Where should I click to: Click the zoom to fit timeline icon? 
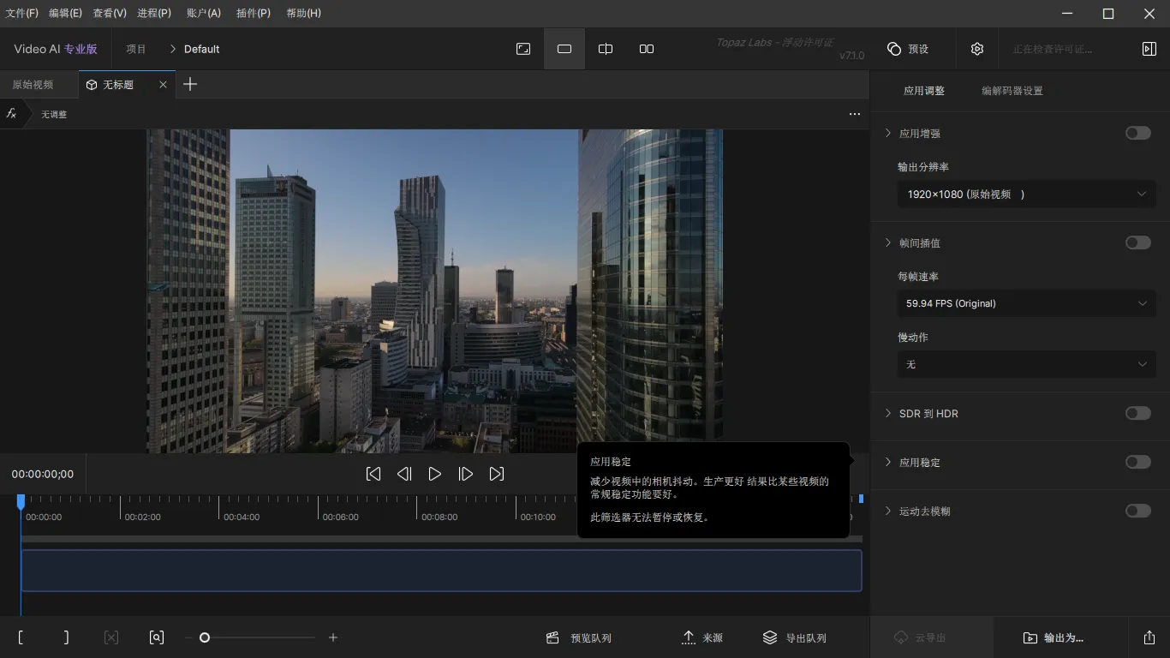pyautogui.click(x=157, y=637)
